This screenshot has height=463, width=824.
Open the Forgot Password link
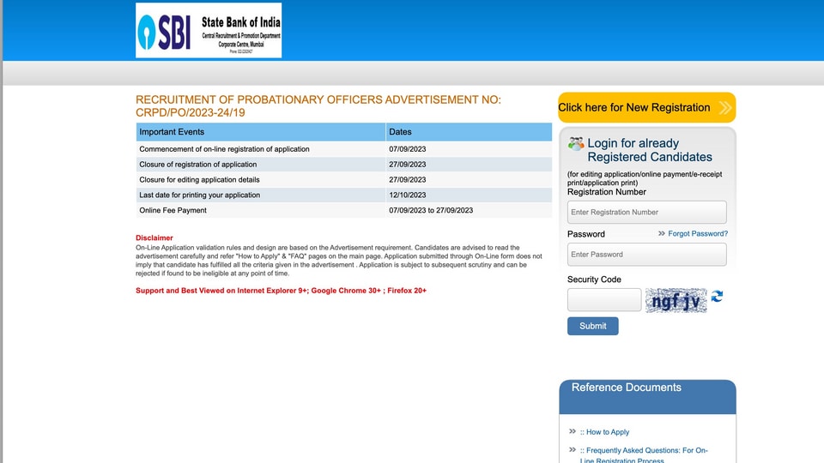point(698,233)
